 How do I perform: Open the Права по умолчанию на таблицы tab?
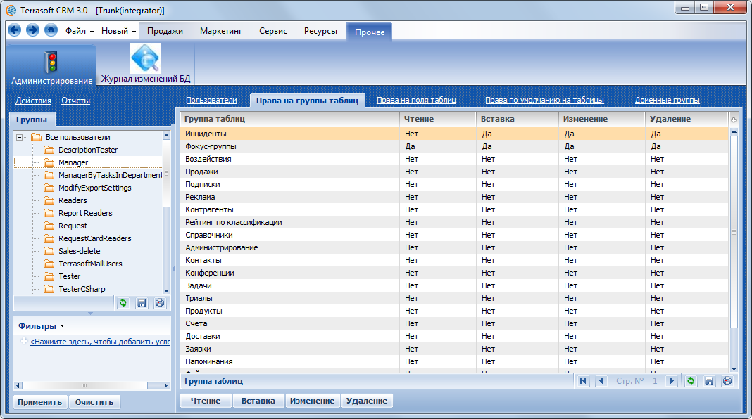click(544, 100)
